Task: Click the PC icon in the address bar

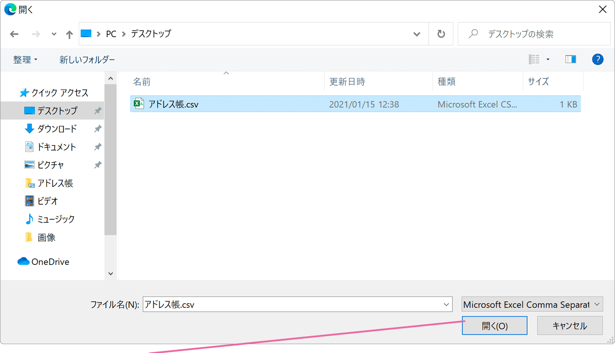Action: coord(86,34)
